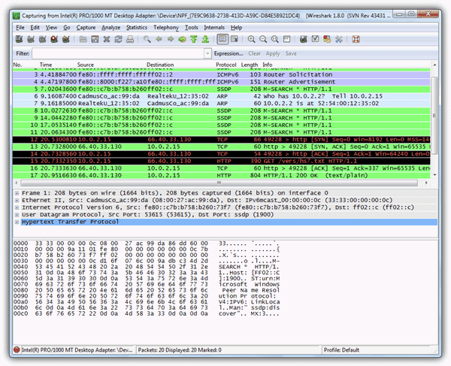
Task: Open coloring rules toolbar icon
Action: (x=327, y=39)
